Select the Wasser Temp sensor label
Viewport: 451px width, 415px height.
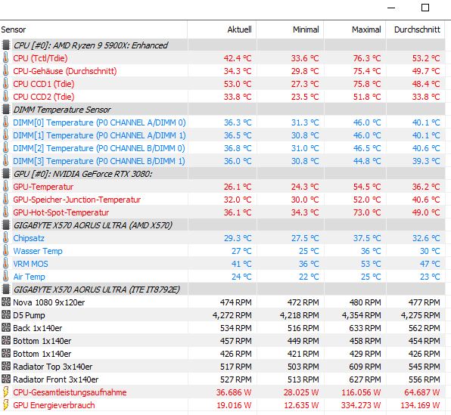coord(38,251)
